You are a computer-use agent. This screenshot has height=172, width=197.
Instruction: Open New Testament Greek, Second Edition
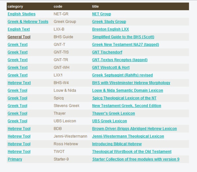(x=127, y=106)
